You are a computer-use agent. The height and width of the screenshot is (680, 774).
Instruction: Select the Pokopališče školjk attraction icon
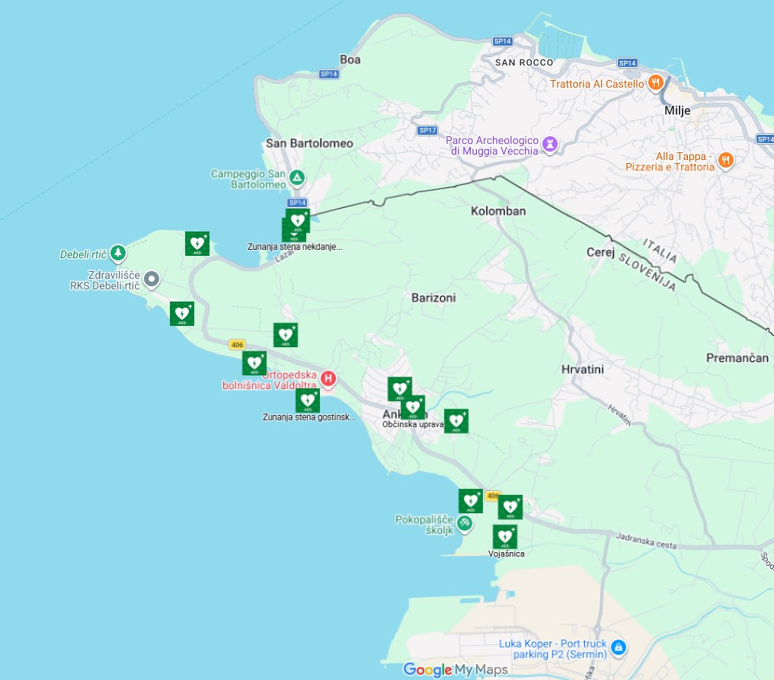pos(464,524)
